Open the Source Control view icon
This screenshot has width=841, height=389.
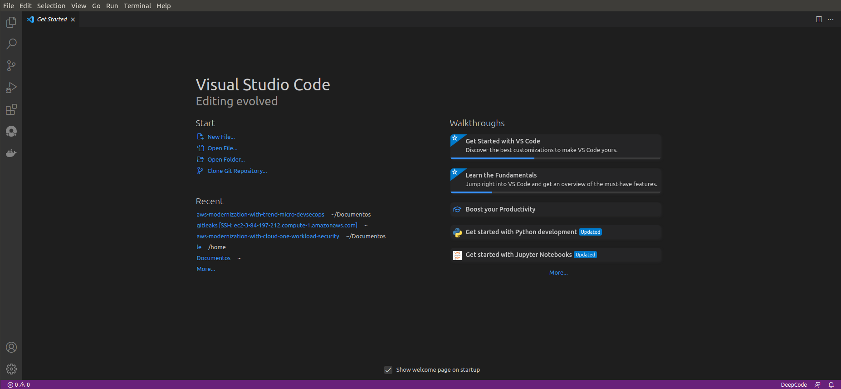click(11, 66)
